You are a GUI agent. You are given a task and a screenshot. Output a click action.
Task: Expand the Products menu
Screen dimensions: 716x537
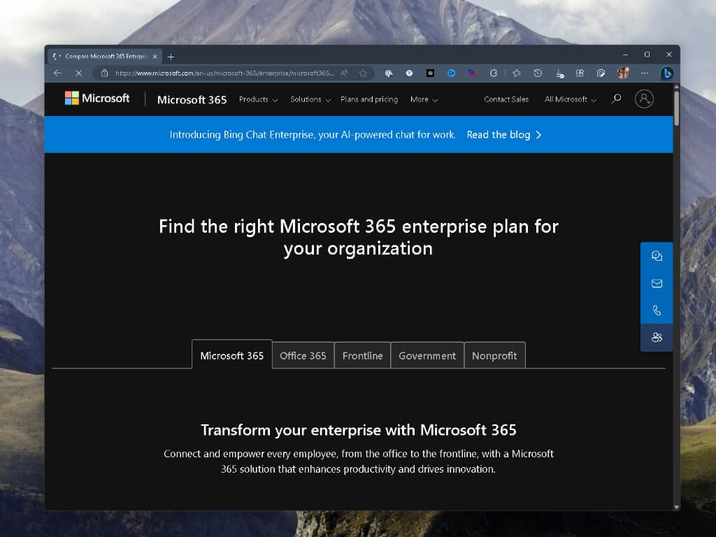[259, 99]
